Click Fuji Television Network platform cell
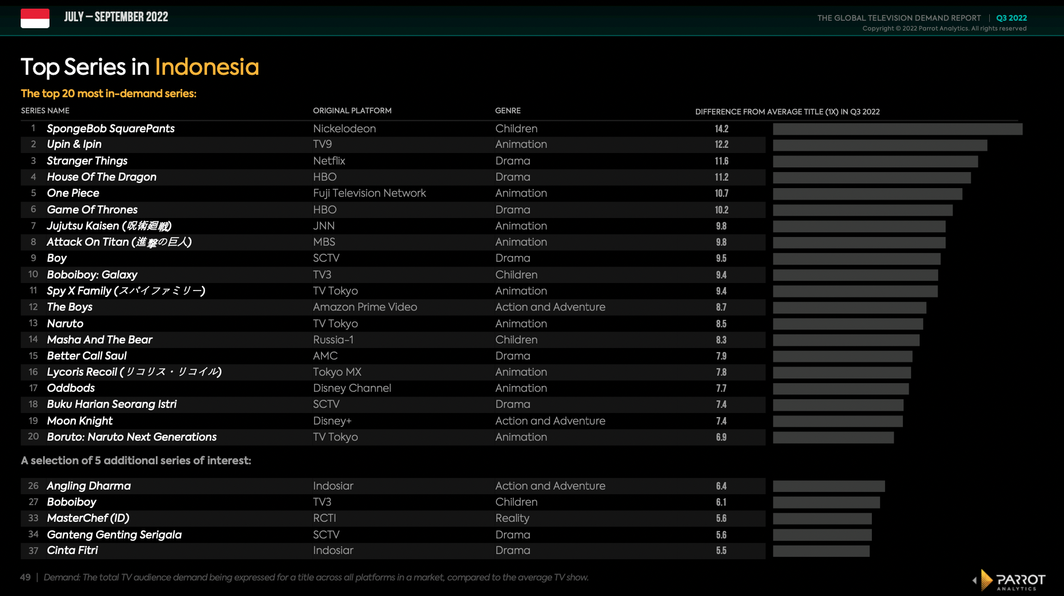Screen dimensions: 1064x596 point(369,193)
